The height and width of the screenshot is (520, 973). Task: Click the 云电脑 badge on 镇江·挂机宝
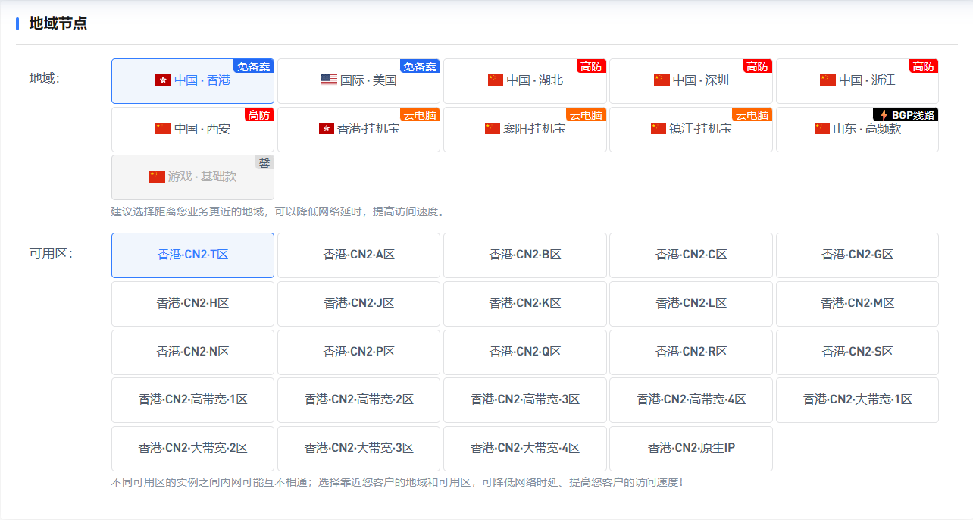[752, 114]
